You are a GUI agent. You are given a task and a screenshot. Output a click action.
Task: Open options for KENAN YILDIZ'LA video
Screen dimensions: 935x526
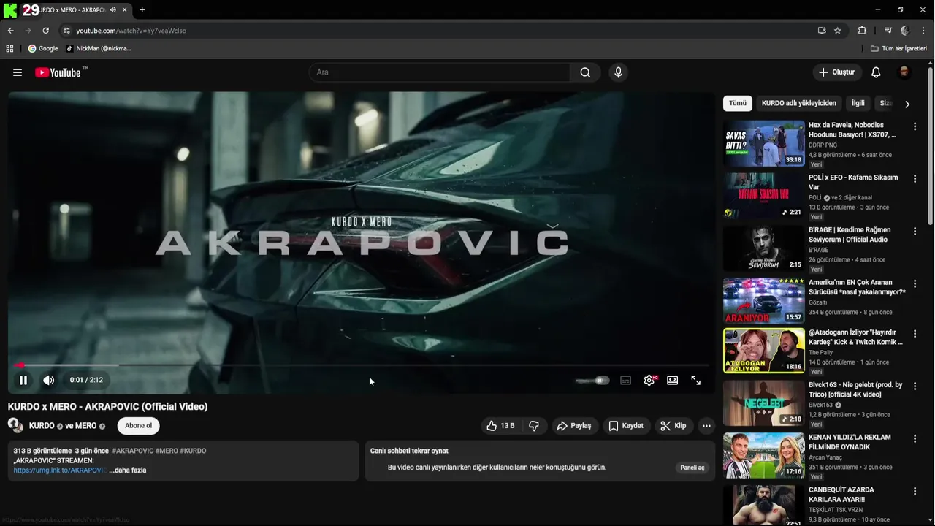tap(915, 439)
